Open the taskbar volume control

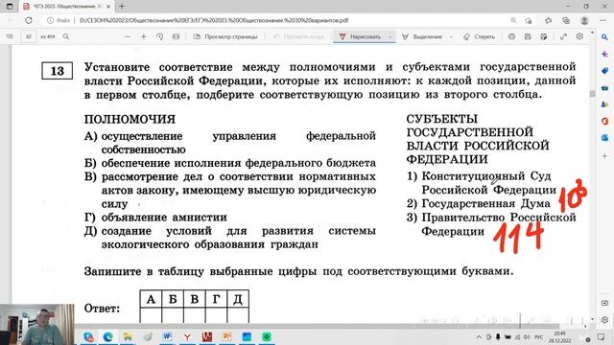click(527, 336)
